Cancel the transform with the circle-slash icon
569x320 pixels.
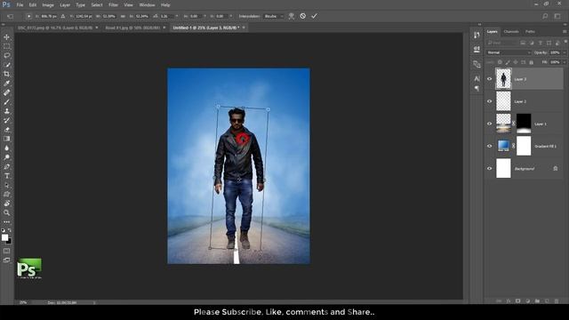(x=302, y=16)
